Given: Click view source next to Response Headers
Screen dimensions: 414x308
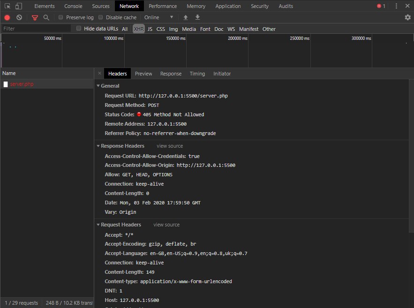Looking at the screenshot, I should (170, 146).
